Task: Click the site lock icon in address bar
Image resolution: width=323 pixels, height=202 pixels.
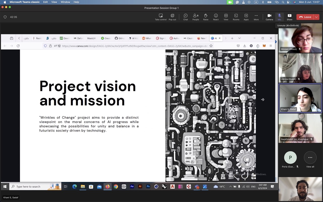Action: (x=50, y=46)
